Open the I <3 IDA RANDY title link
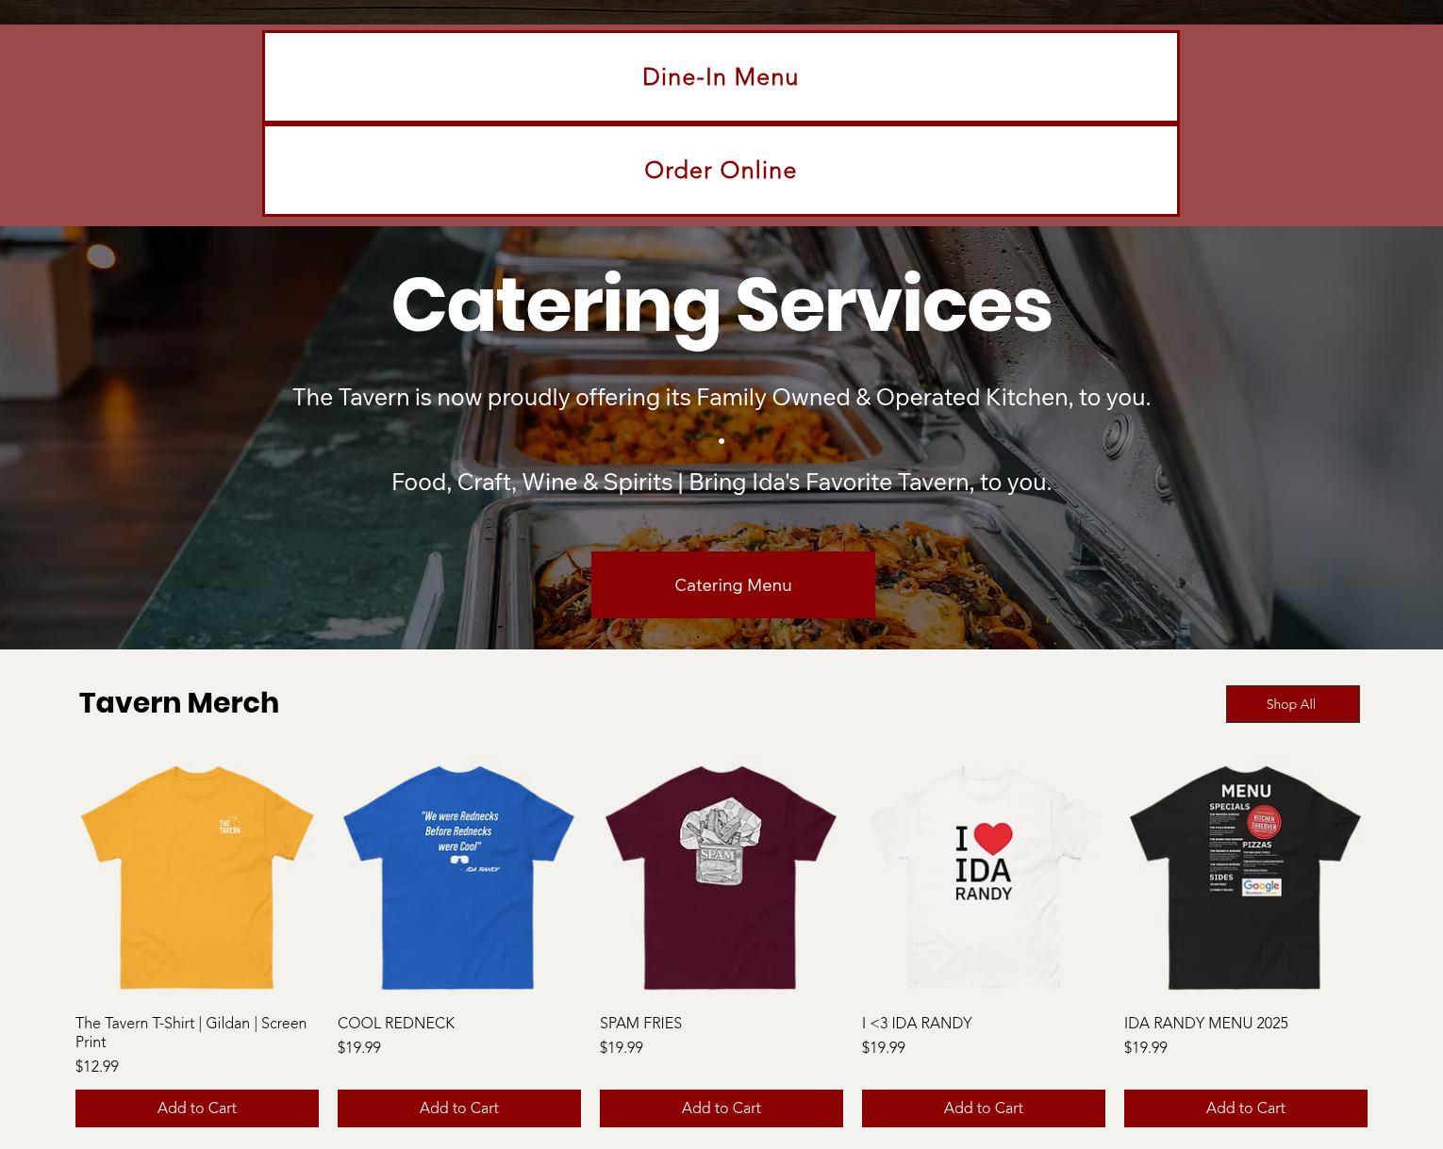This screenshot has height=1149, width=1443. [917, 1023]
